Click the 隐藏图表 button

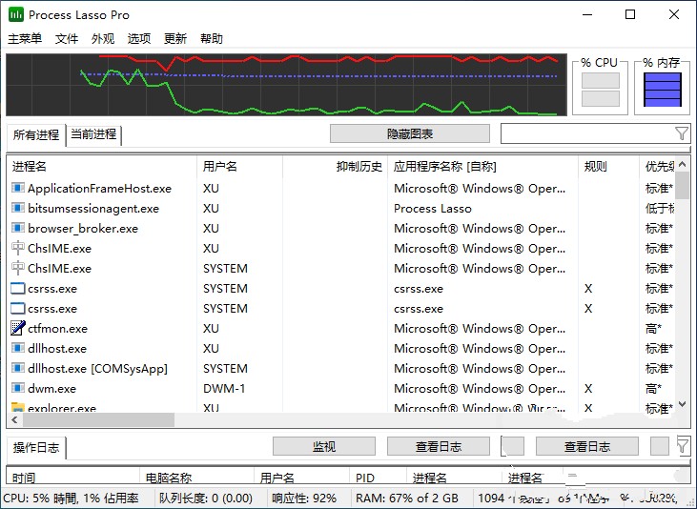(410, 133)
